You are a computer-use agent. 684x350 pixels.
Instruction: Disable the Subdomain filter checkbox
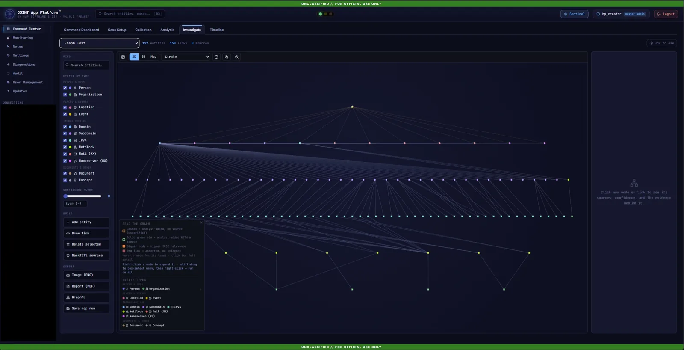coord(65,133)
